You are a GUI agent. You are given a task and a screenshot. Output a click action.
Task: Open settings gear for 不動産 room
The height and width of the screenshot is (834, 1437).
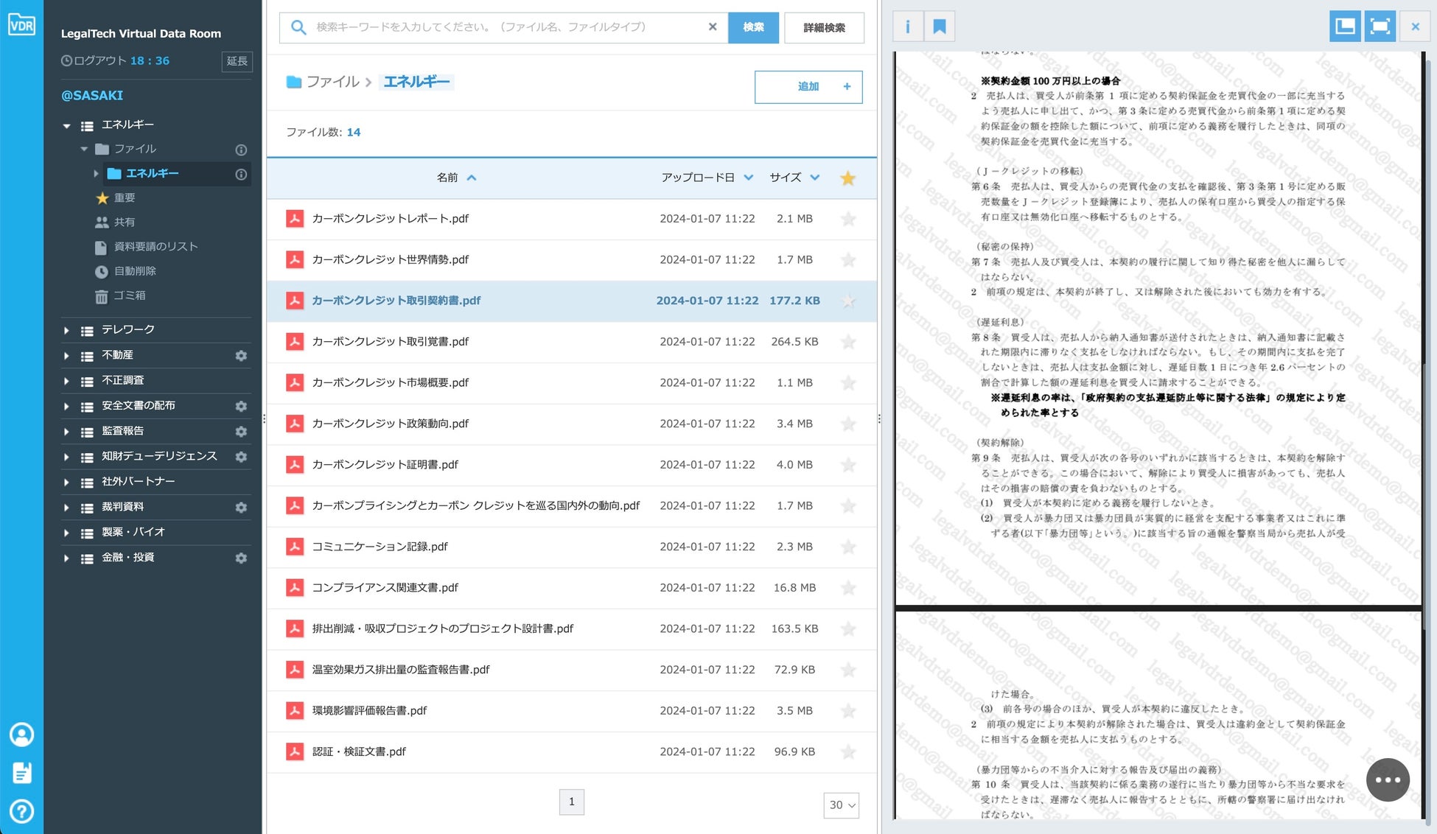[241, 355]
